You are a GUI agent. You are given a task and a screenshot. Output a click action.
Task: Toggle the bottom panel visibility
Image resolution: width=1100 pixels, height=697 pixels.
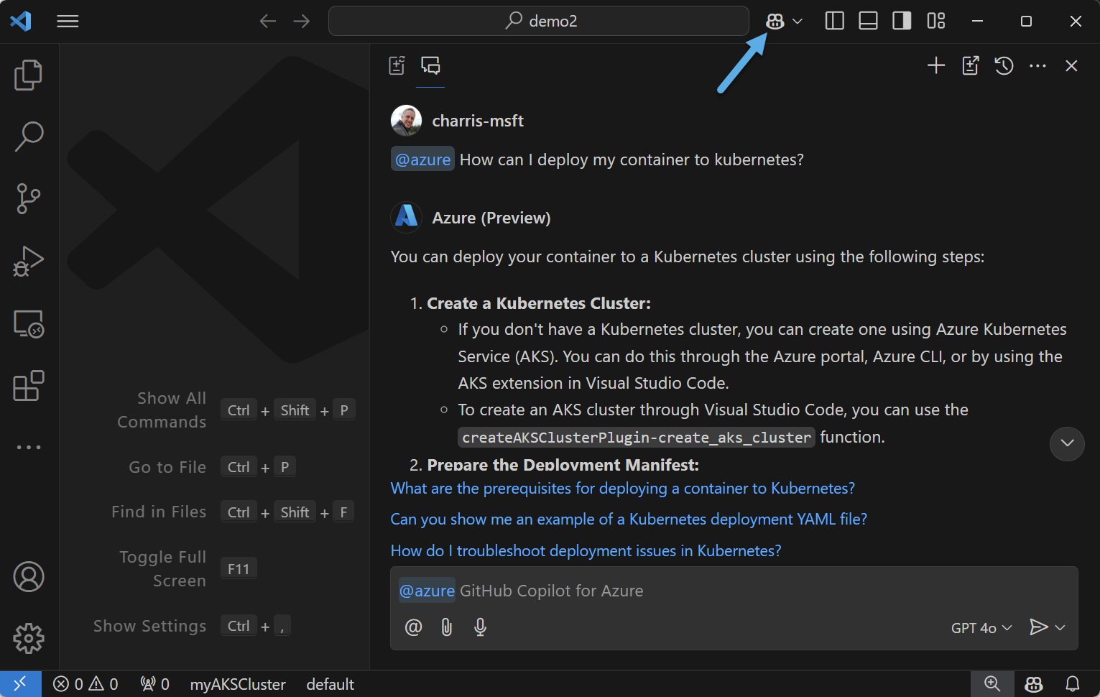(x=867, y=21)
